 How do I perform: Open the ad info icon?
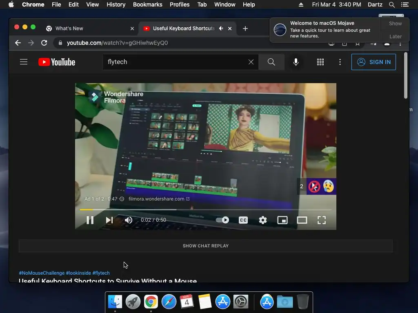[122, 199]
